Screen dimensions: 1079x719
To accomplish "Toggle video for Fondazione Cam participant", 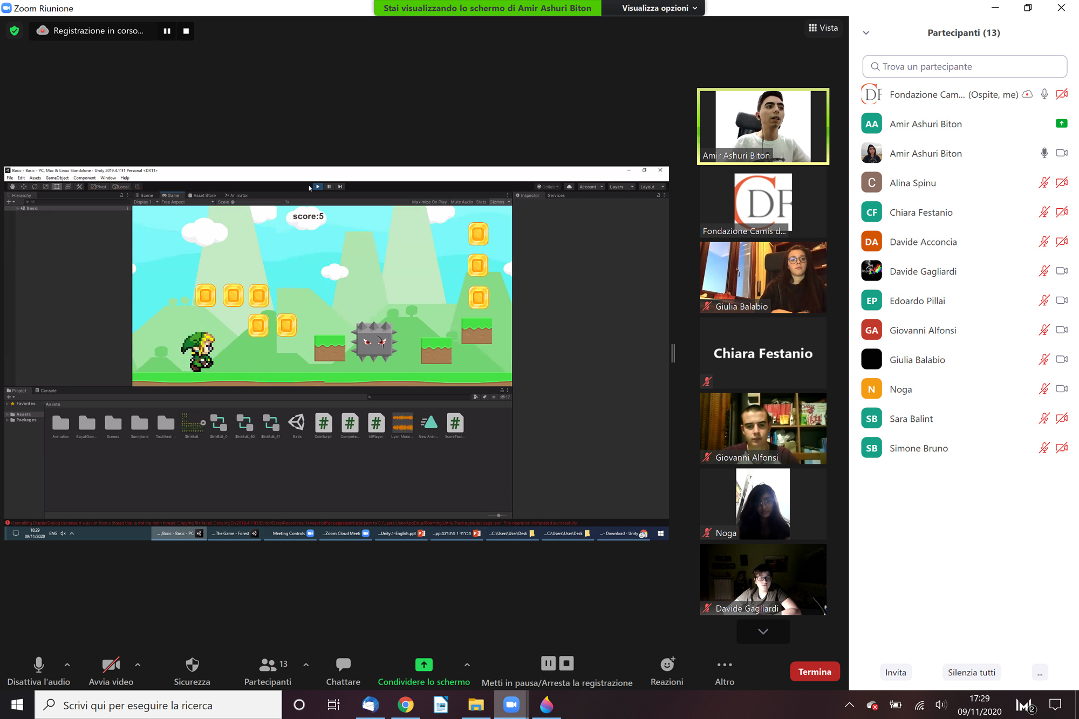I will click(x=1062, y=94).
